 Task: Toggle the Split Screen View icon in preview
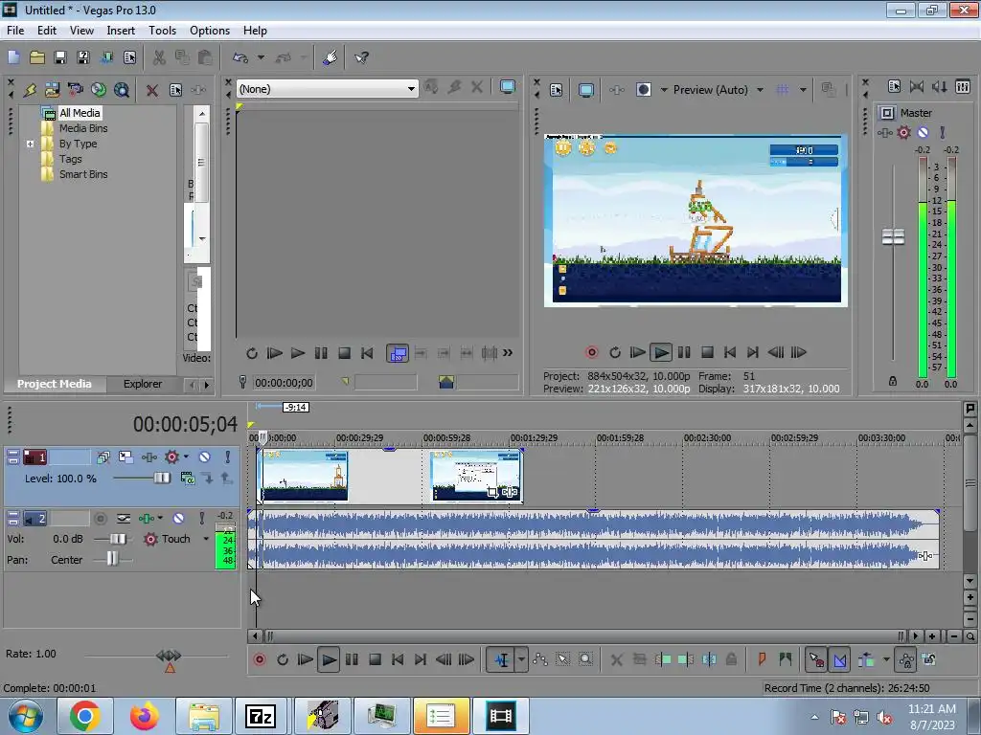pyautogui.click(x=644, y=90)
